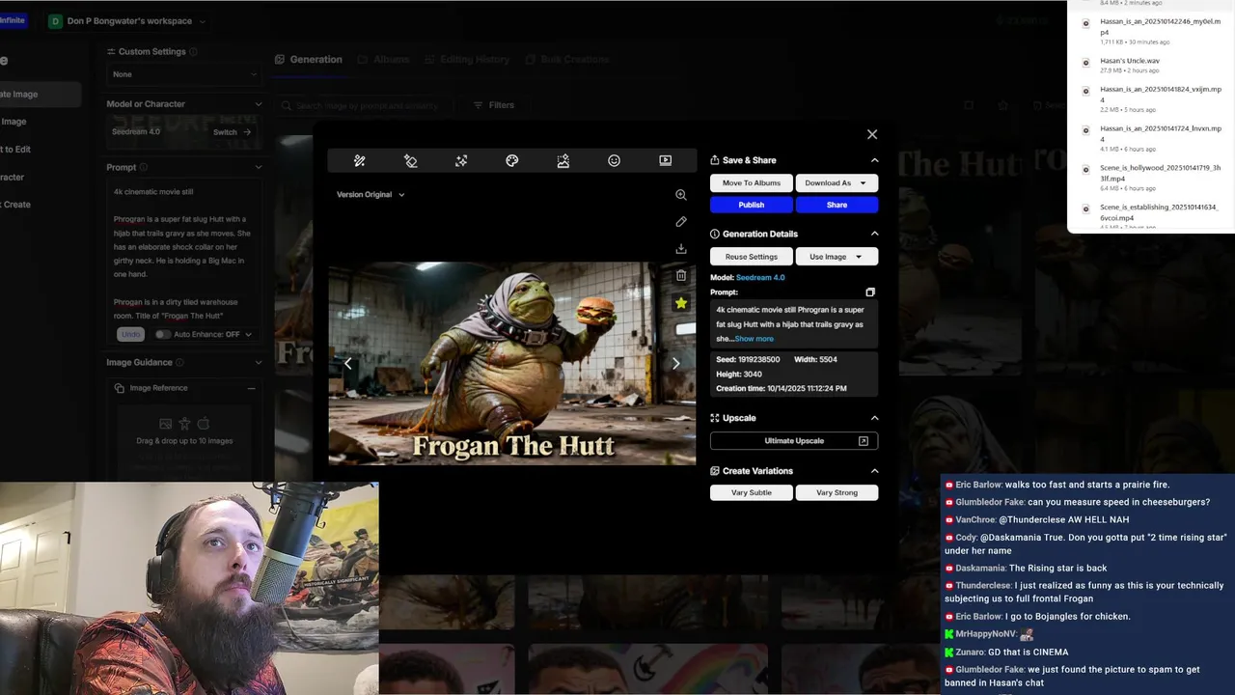Collapse the Create Variations section
This screenshot has height=695, width=1235.
[875, 471]
